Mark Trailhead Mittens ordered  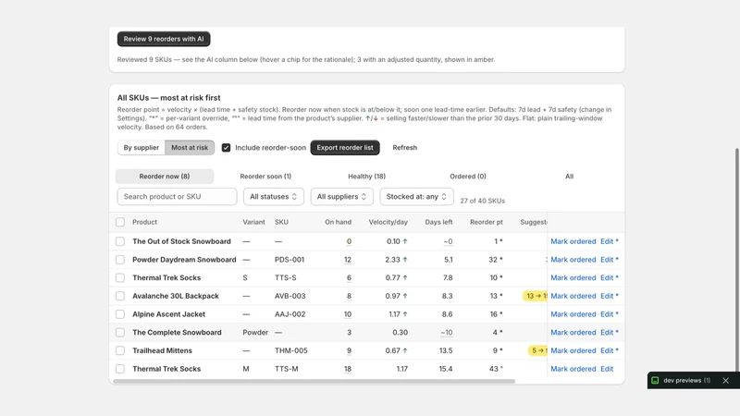(573, 351)
